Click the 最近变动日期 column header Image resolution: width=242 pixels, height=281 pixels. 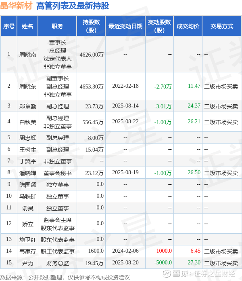[x=125, y=26]
